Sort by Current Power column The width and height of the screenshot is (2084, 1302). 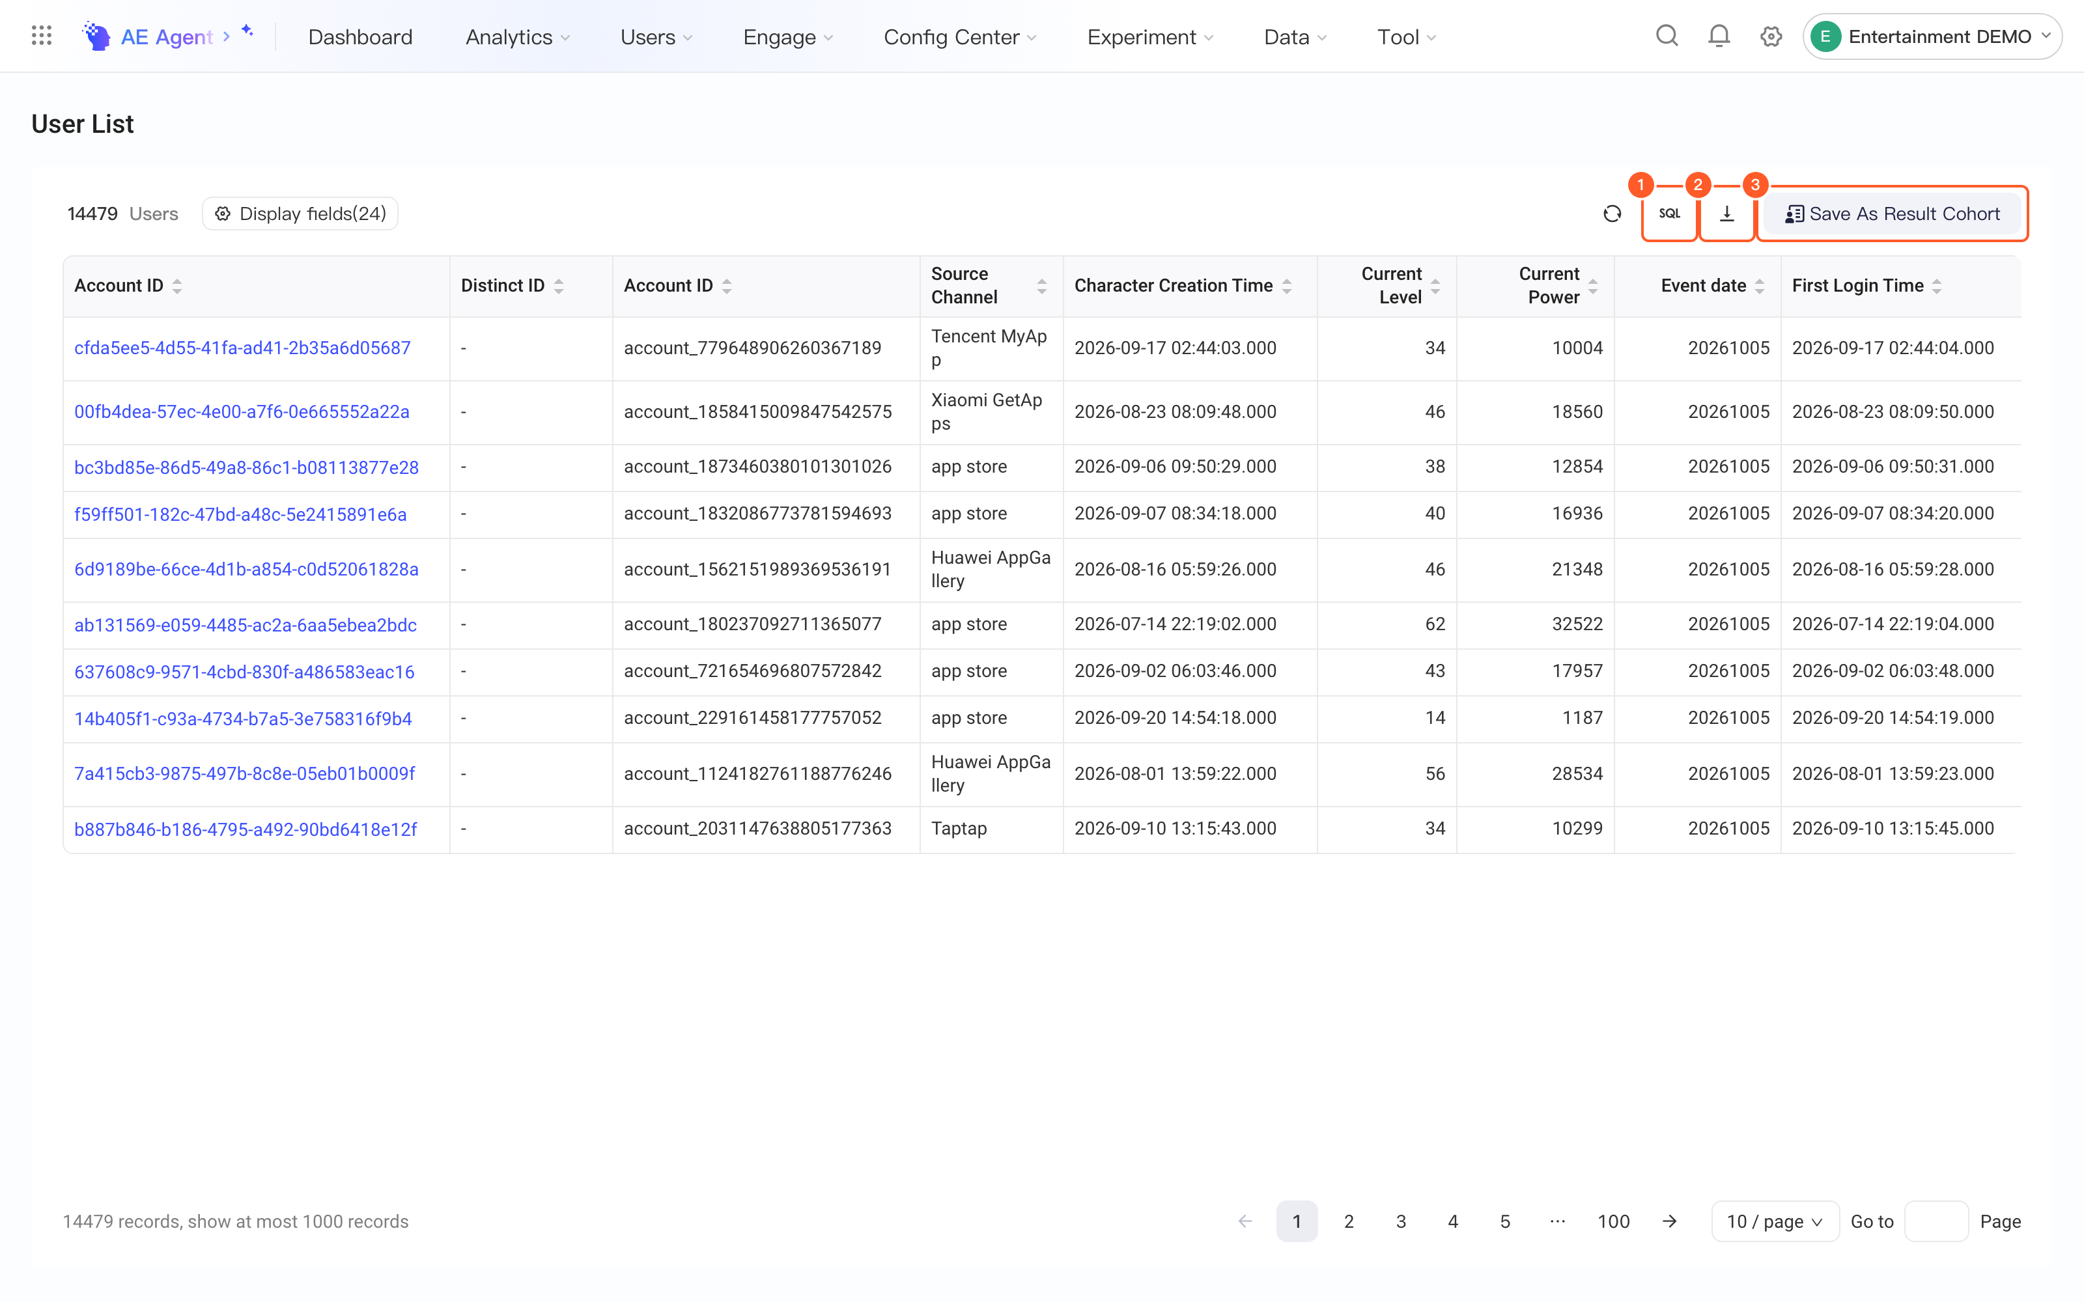click(1593, 286)
